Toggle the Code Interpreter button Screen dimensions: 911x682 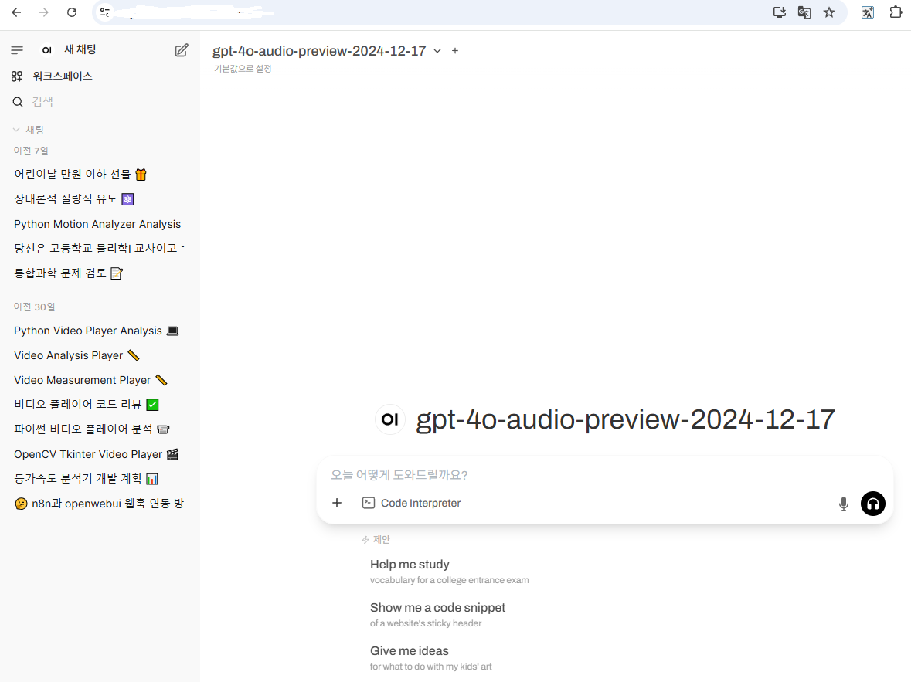tap(411, 503)
